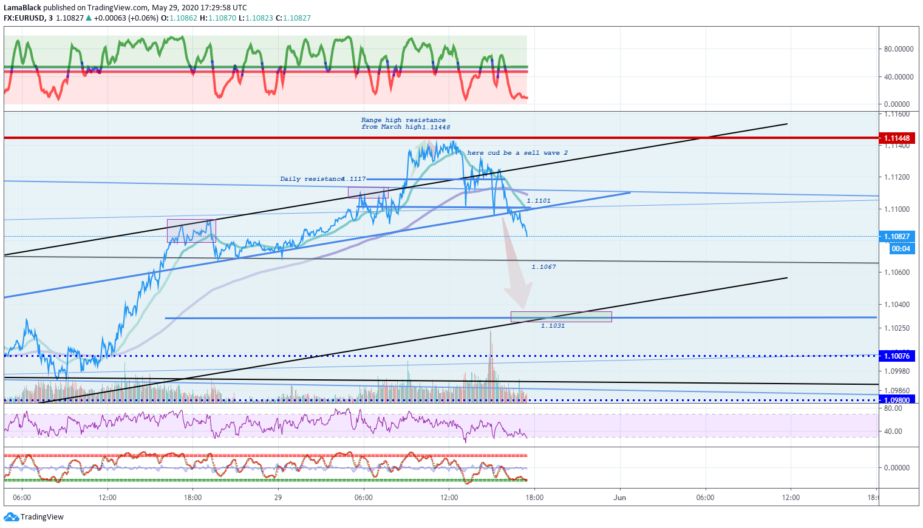The width and height of the screenshot is (923, 528).
Task: Click the open price value 1.10862
Action: pos(183,18)
